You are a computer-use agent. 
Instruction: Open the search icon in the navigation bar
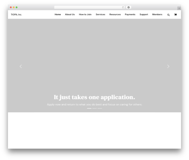coord(169,15)
